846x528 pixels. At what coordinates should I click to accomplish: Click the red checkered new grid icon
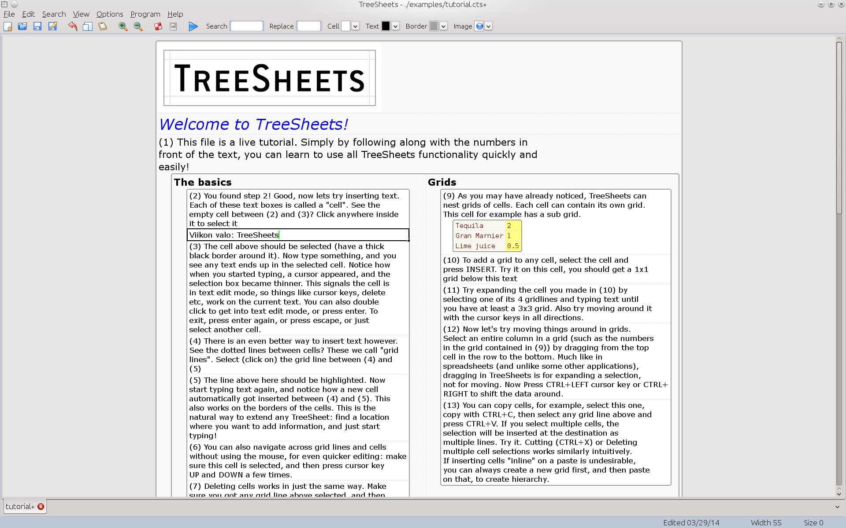tap(158, 26)
